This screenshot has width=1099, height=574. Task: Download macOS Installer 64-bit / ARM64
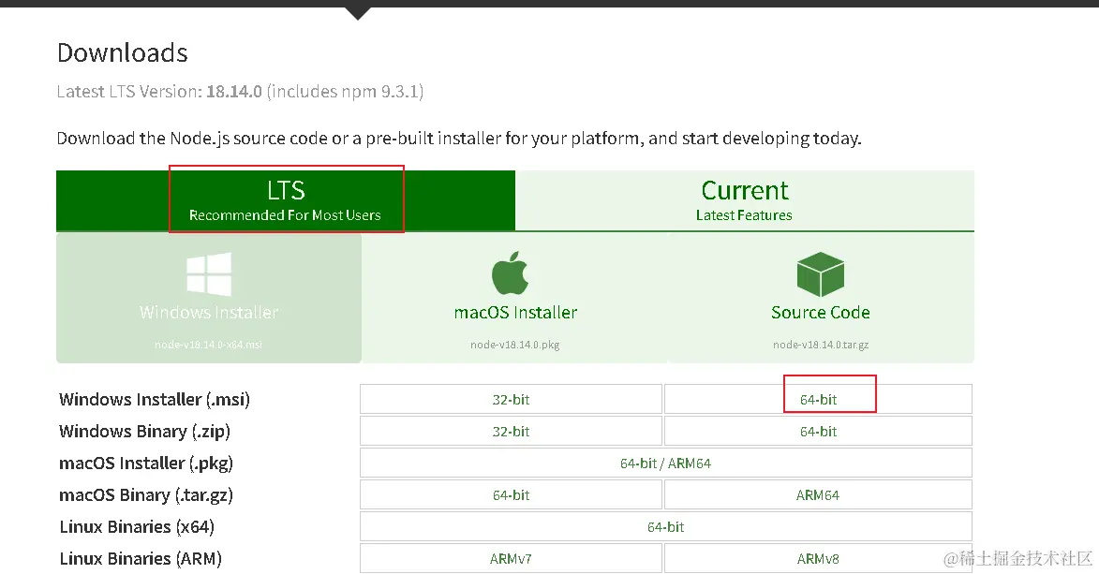pos(666,464)
